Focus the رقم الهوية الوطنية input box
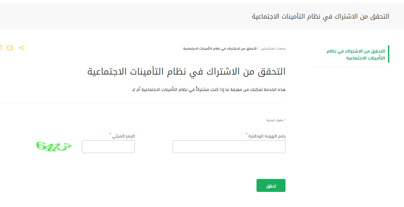The image size is (404, 207). tap(229, 147)
